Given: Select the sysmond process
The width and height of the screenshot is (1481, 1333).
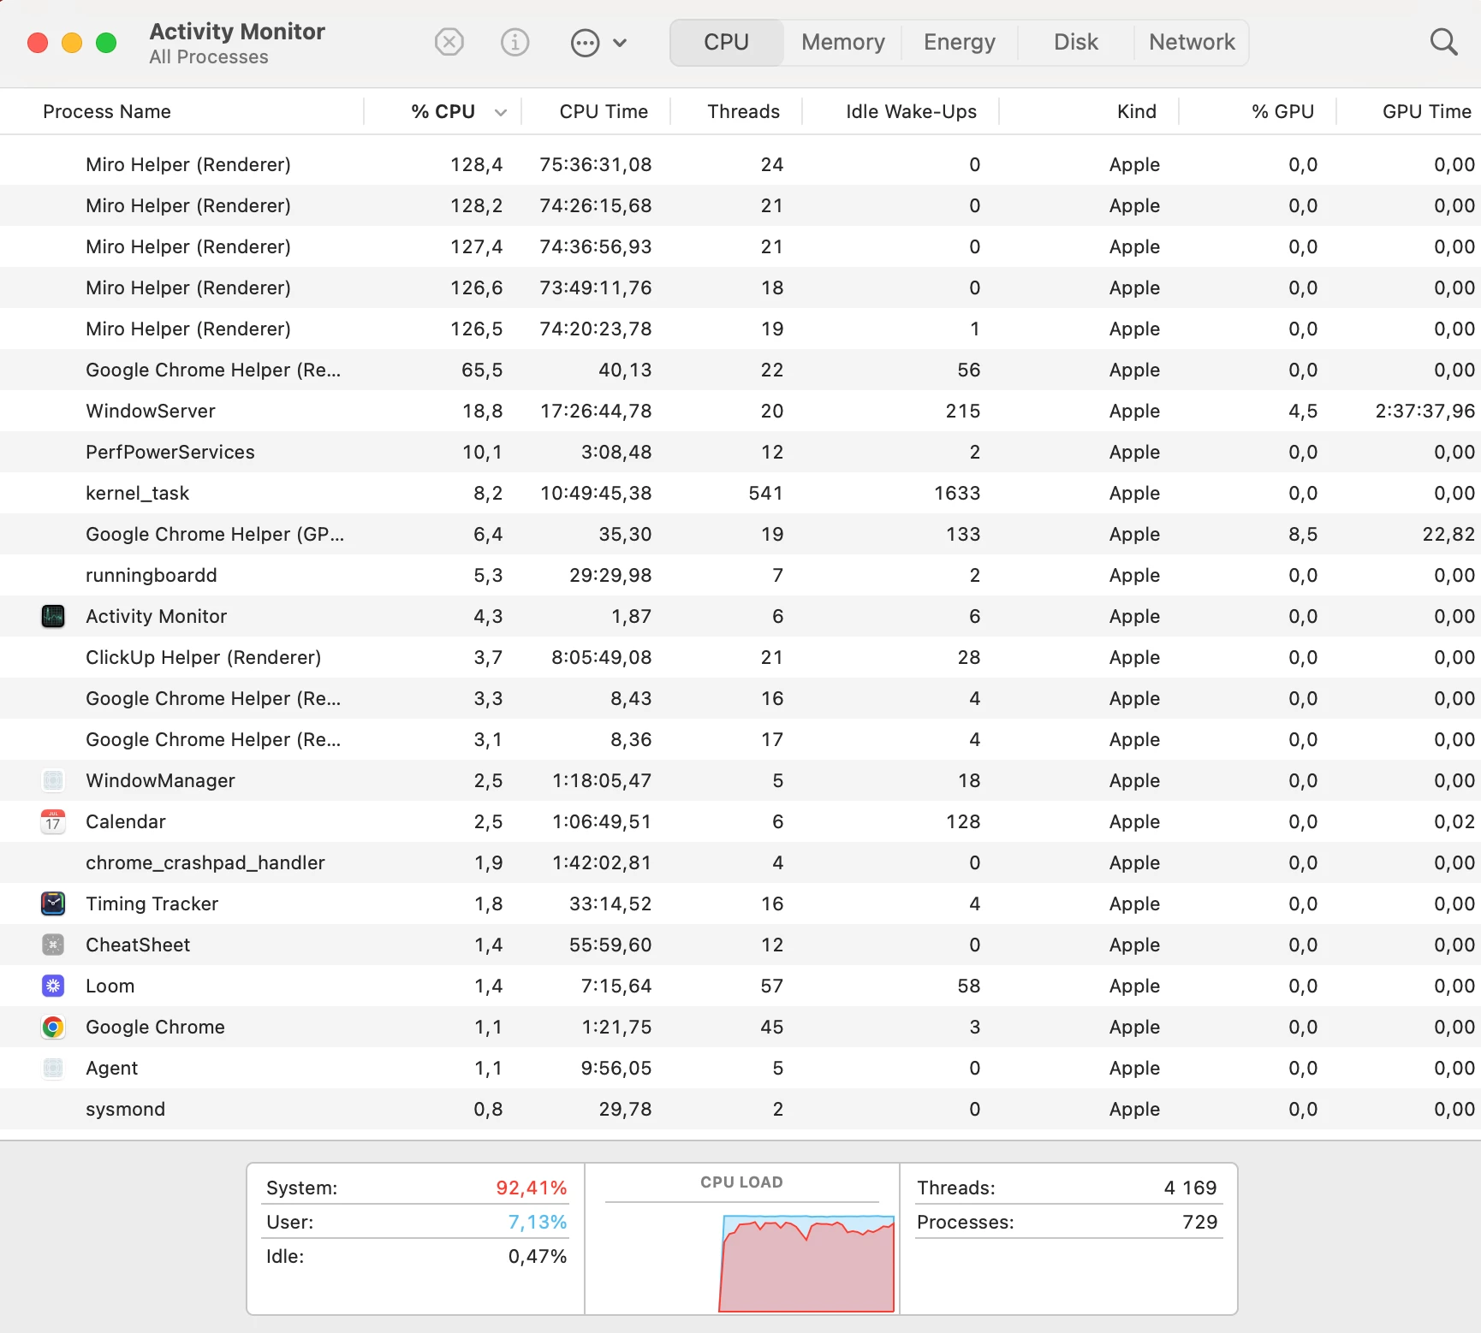Looking at the screenshot, I should [740, 1109].
